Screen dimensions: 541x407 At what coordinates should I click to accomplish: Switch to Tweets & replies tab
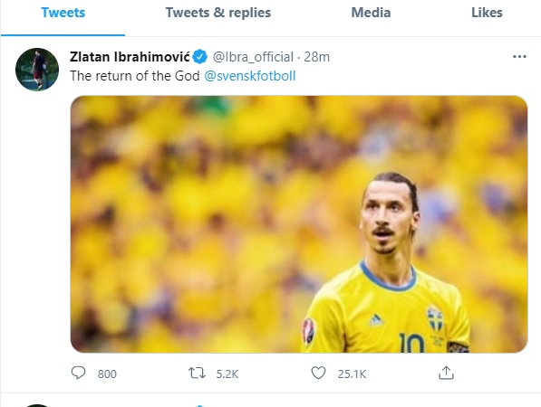(218, 13)
